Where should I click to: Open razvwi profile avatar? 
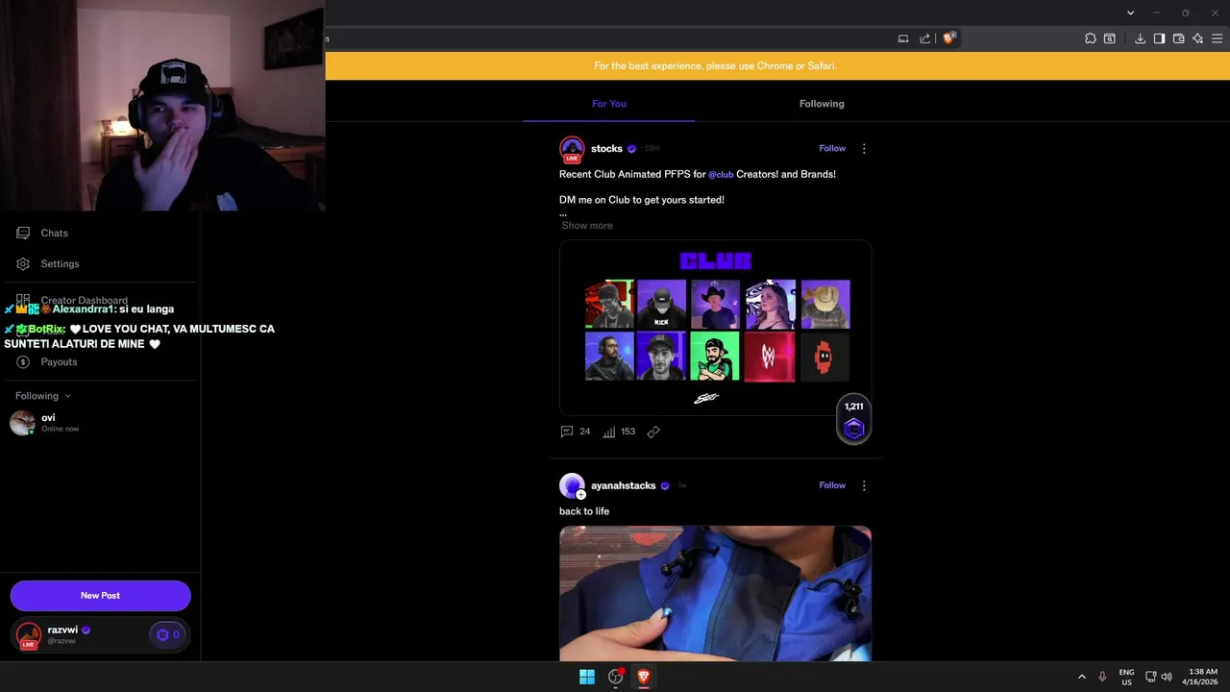29,634
